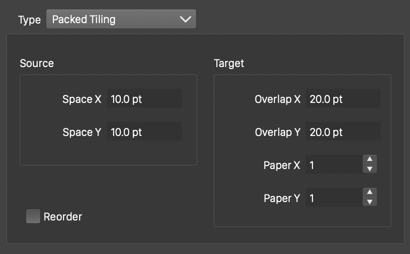
Task: Click the Source section heading
Action: tap(37, 63)
